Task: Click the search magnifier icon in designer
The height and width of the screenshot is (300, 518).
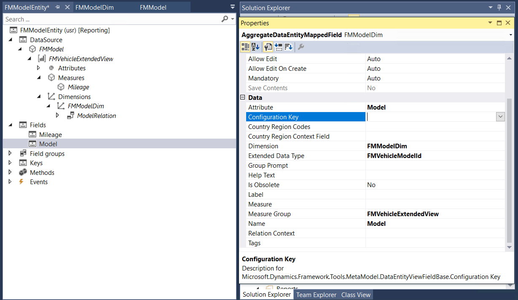Action: pyautogui.click(x=225, y=19)
